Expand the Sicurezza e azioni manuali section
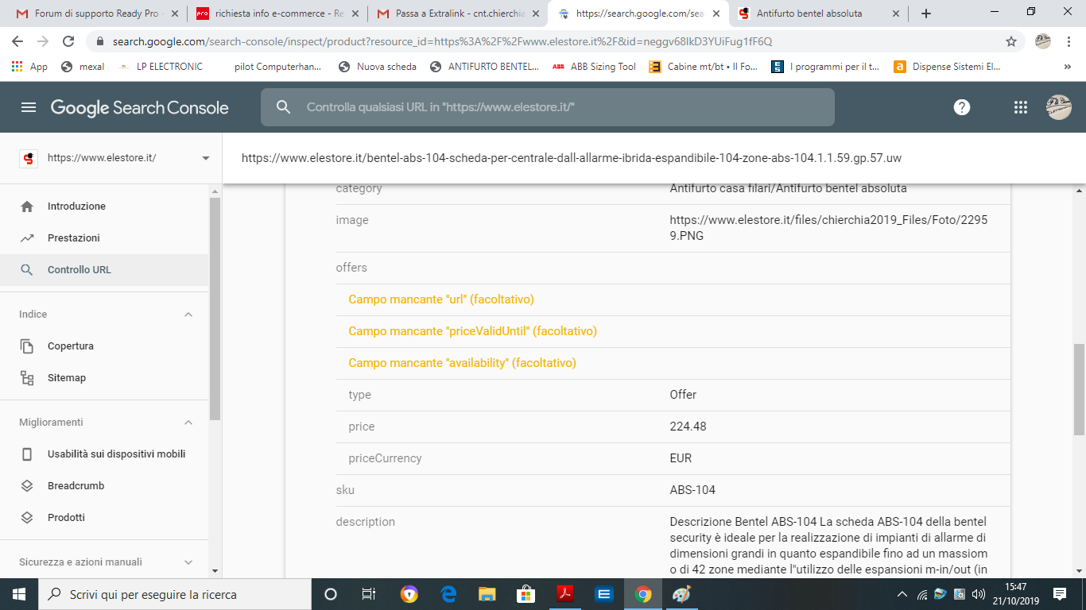1086x610 pixels. tap(188, 562)
